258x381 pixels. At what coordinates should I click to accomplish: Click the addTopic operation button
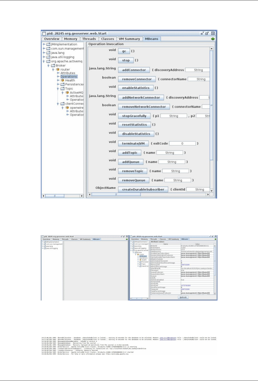pos(130,153)
